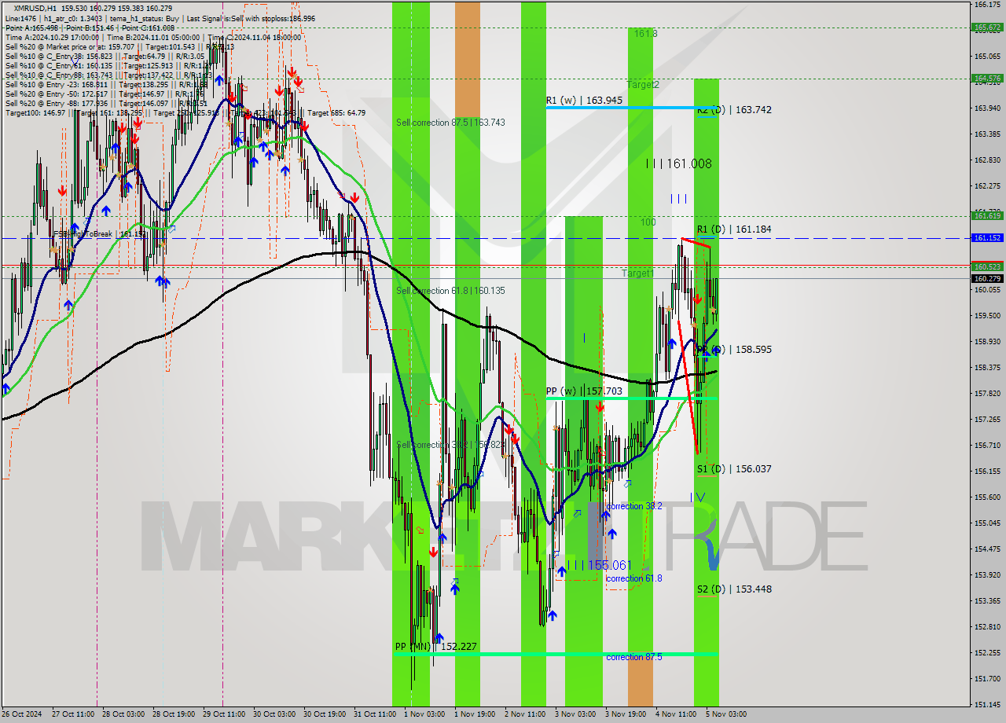Image resolution: width=1006 pixels, height=723 pixels.
Task: Select the 'FSB-HighToBreak | 161.152' label
Action: (100, 234)
